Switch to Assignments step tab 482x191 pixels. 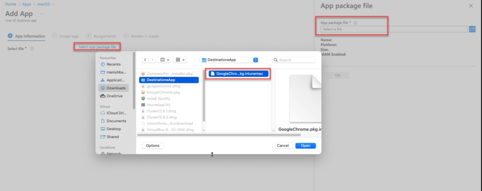pyautogui.click(x=101, y=36)
